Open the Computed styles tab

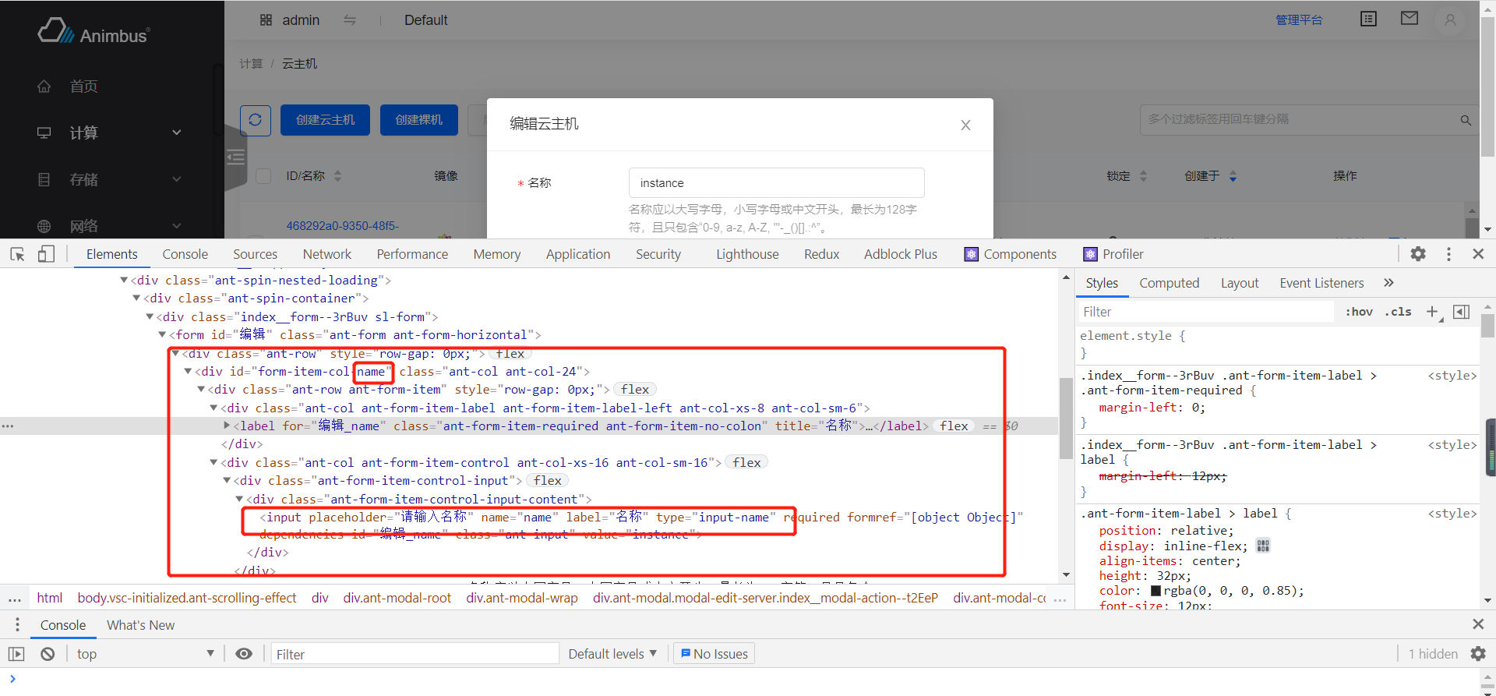tap(1169, 283)
